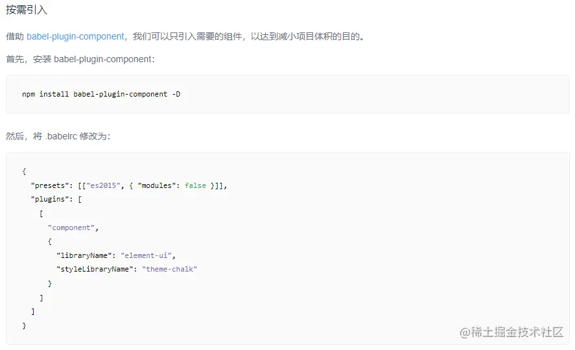Click the "element-ui" value
Screen dimensions: 575x350
pyautogui.click(x=148, y=255)
